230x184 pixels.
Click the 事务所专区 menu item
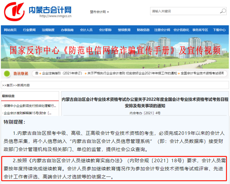pyautogui.click(x=200, y=30)
